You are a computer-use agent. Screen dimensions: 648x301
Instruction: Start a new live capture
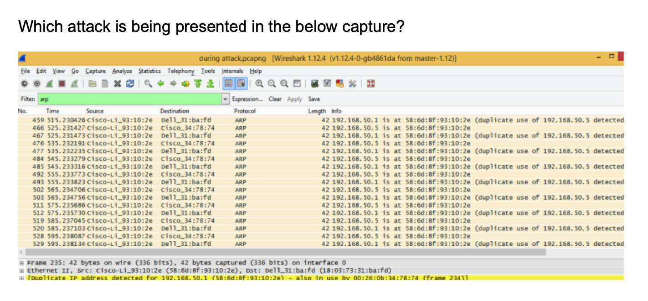[49, 84]
